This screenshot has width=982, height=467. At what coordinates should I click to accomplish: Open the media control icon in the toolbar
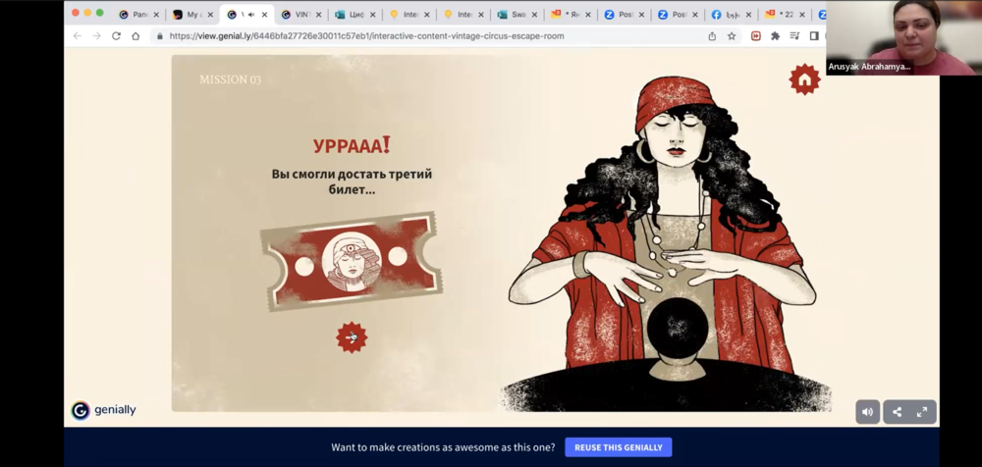(x=795, y=36)
